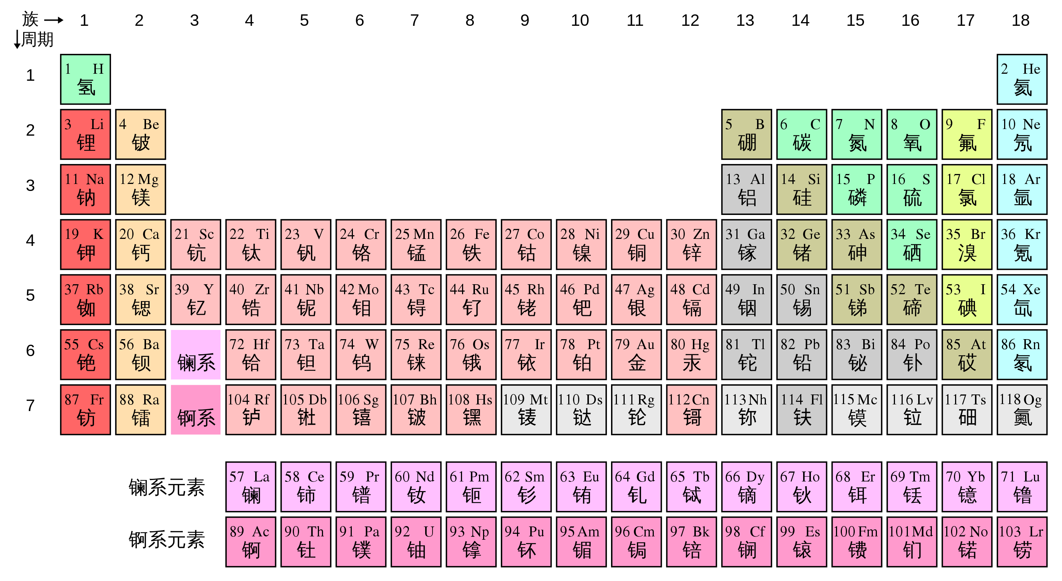Click the lawrencium cell '103 Lr 铹'
1062x581 pixels.
(1021, 542)
